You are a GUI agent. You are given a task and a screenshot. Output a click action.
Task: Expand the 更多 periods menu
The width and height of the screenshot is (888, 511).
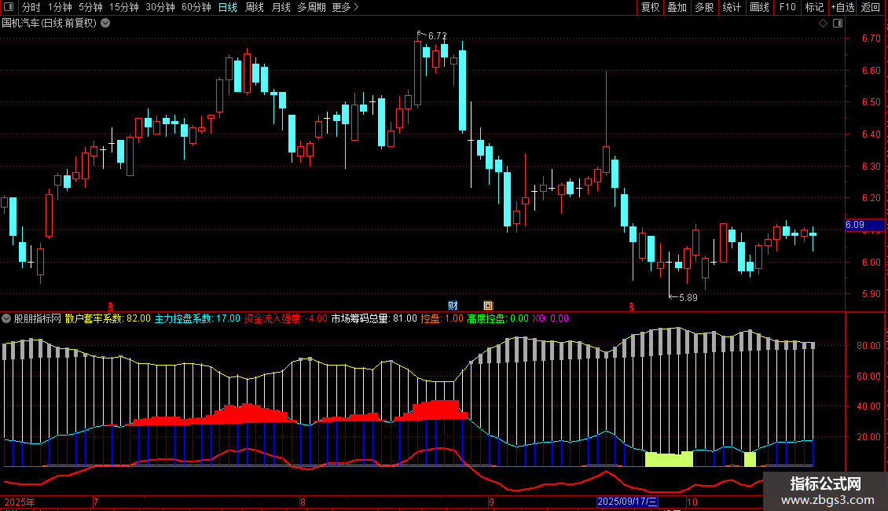[x=345, y=7]
